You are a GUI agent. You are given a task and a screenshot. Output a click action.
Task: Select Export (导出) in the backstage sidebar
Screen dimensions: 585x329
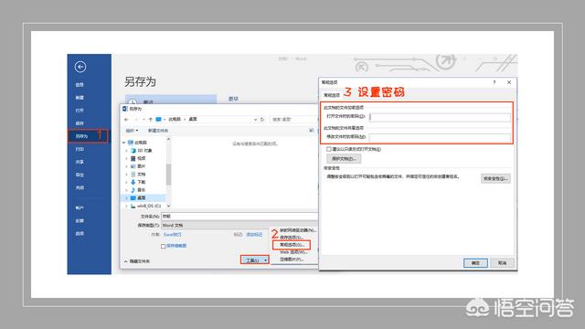pos(80,175)
